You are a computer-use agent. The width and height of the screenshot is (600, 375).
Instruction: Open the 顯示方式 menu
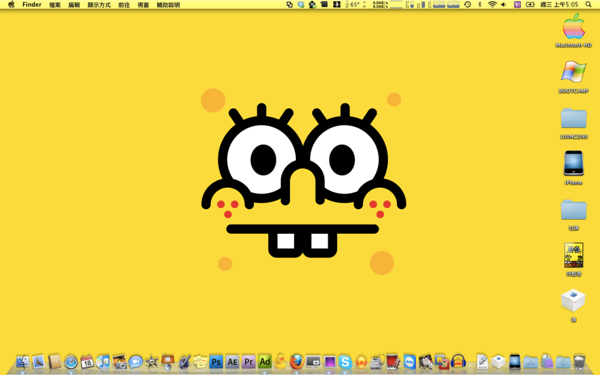pos(99,5)
